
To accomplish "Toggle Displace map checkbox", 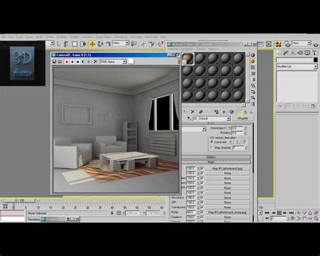I will 202,217.
